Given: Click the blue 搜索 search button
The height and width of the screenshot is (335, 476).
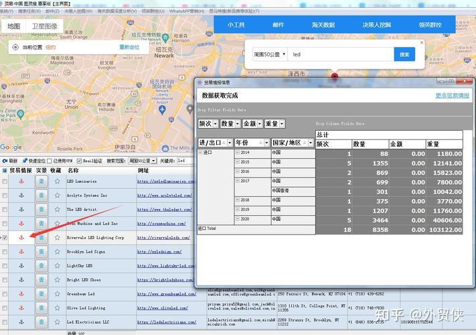Looking at the screenshot, I should [x=404, y=54].
